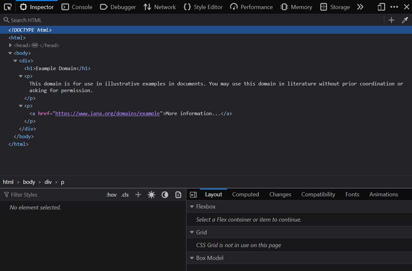The height and width of the screenshot is (271, 412).
Task: Toggle dark color scheme simulation
Action: coord(165,195)
